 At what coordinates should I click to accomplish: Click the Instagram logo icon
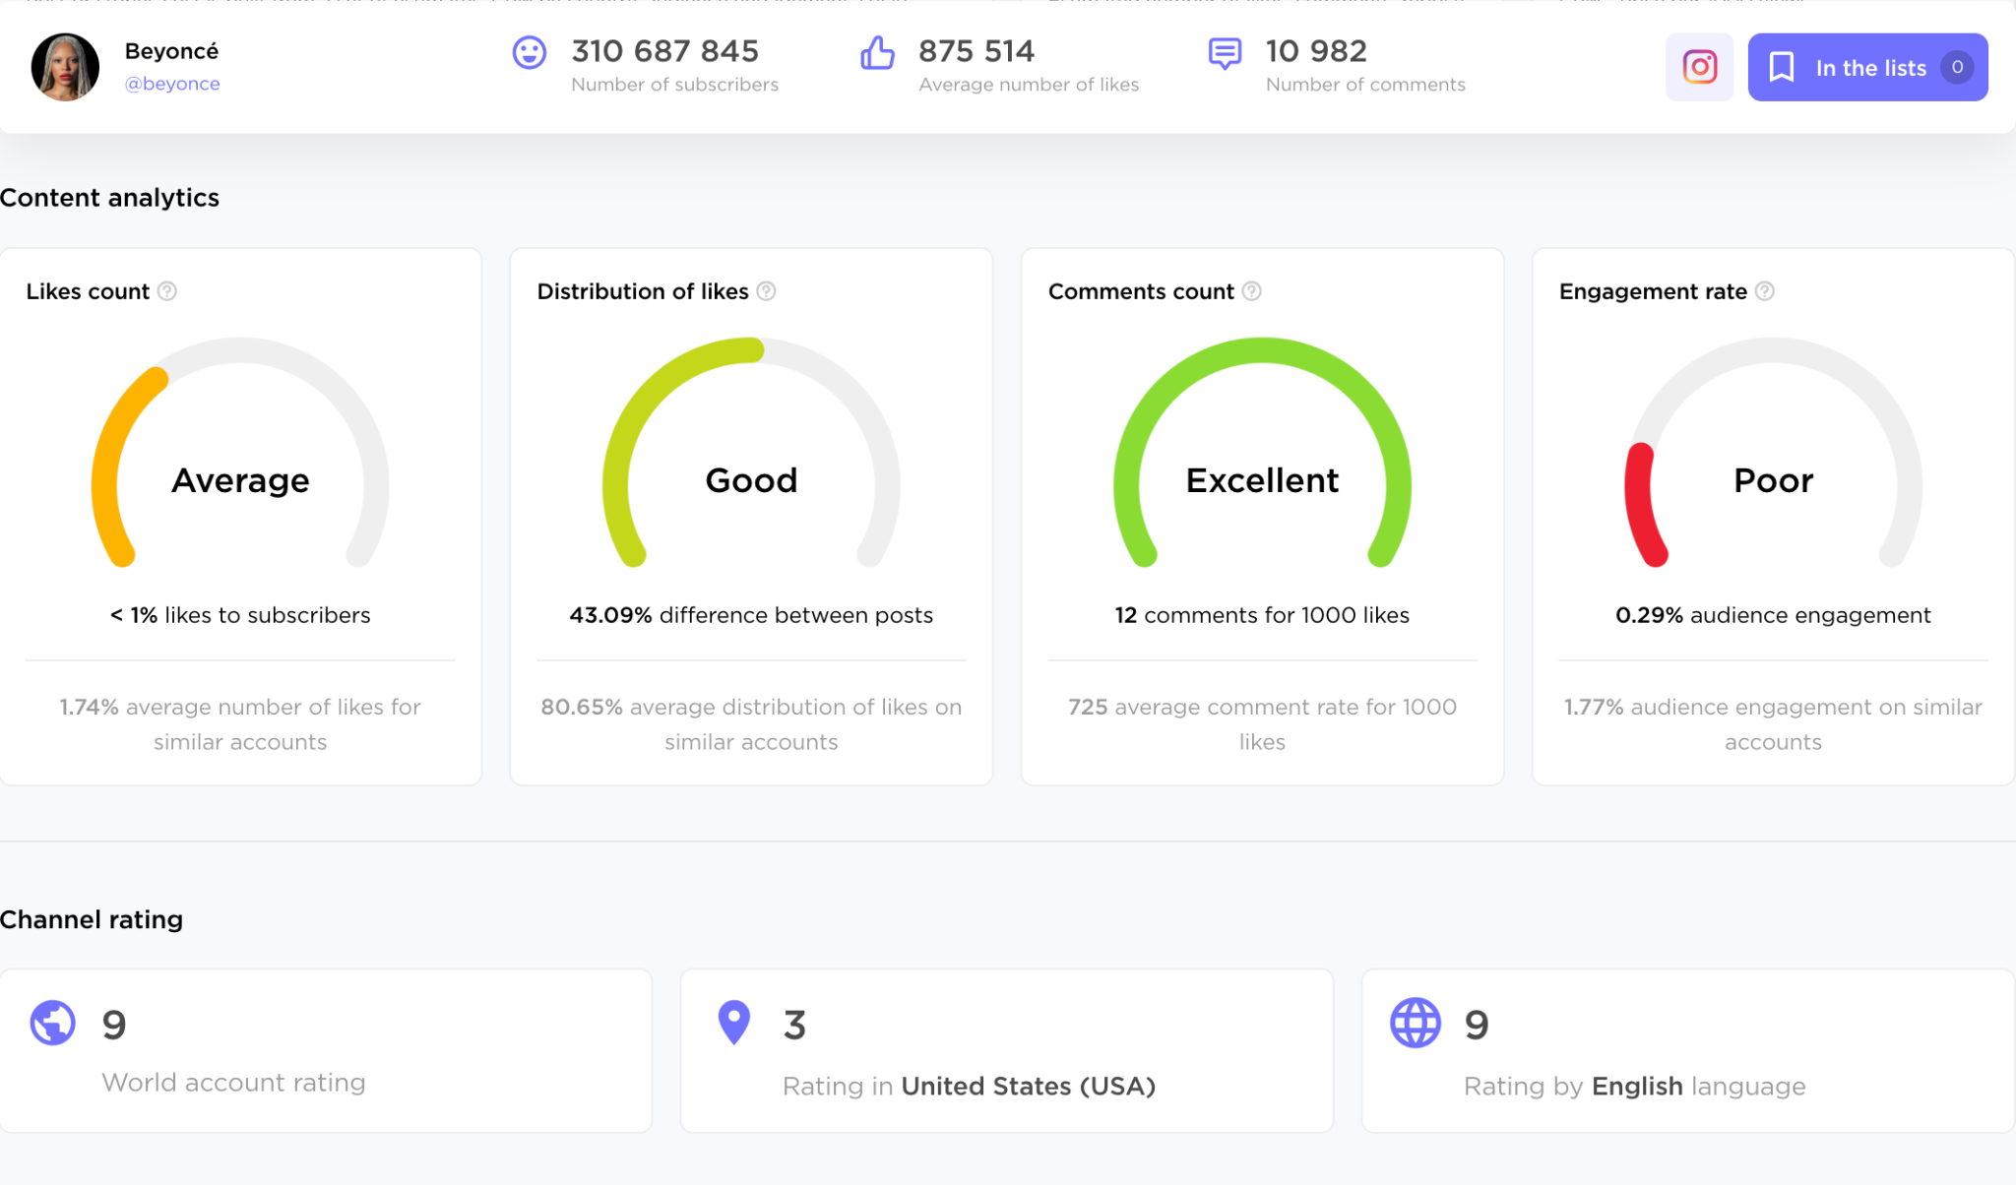pos(1699,67)
